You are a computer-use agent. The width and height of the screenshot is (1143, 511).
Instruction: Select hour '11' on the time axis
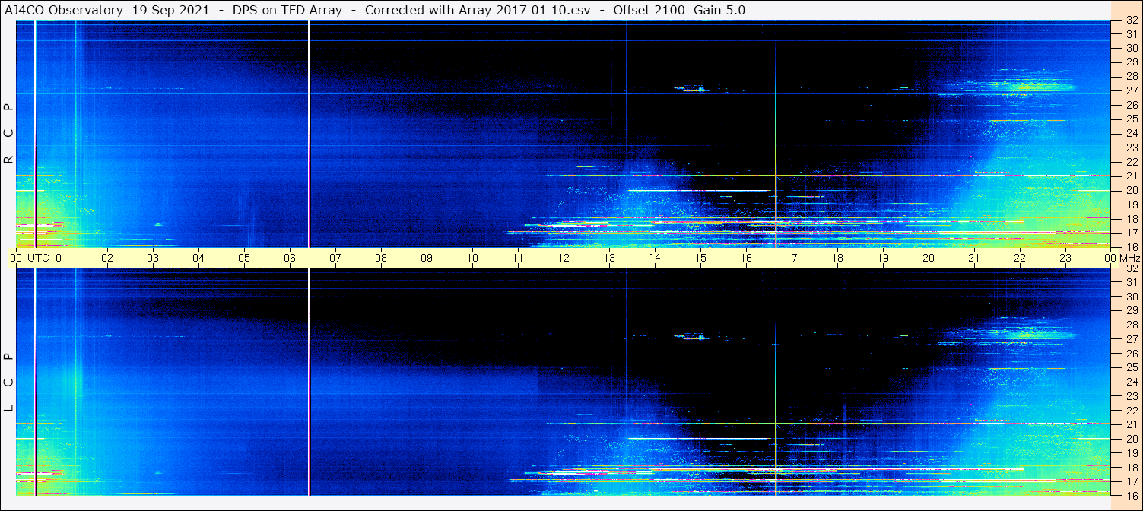point(518,258)
